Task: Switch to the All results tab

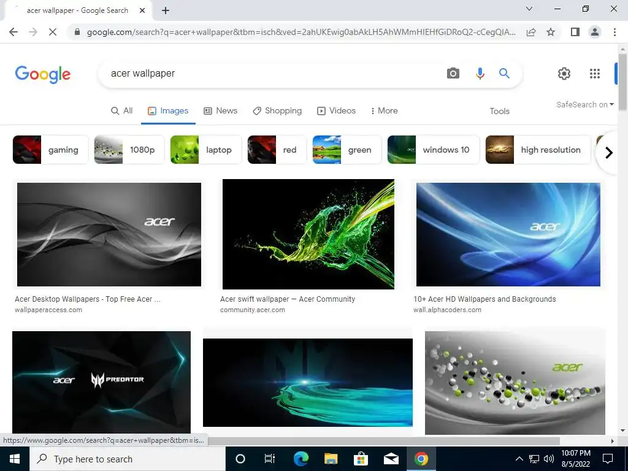Action: click(x=121, y=111)
